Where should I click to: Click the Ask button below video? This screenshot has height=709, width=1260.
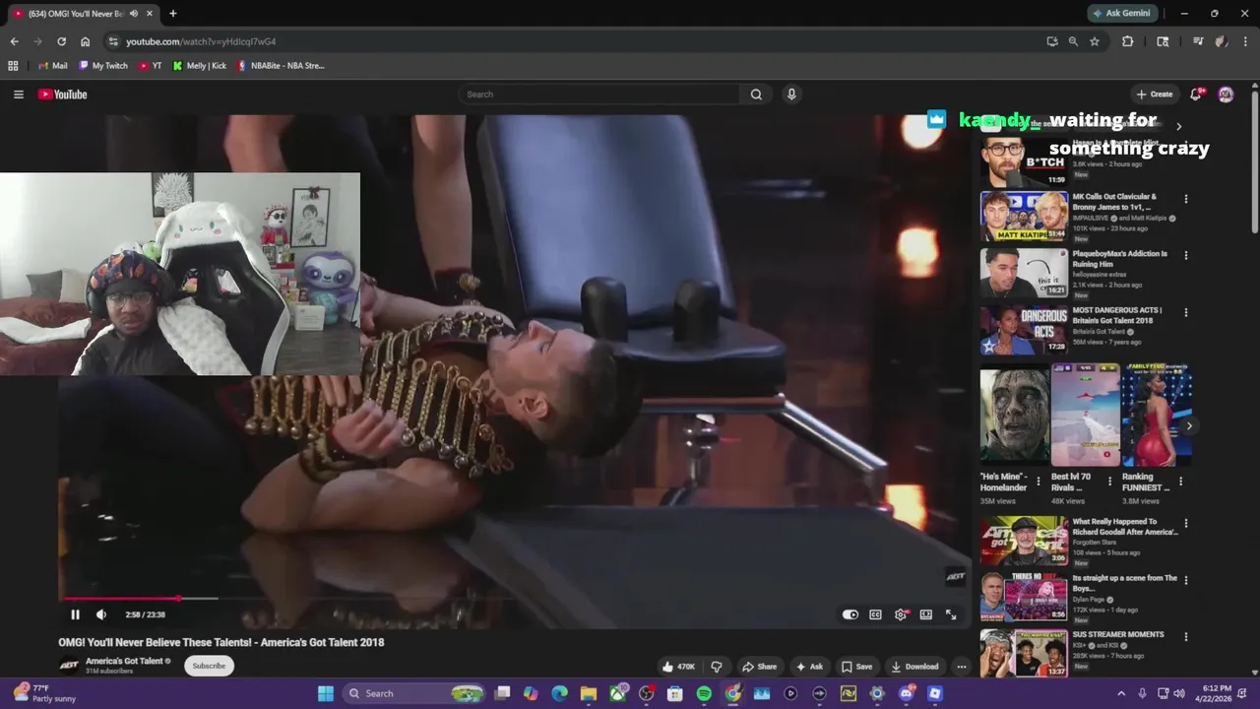(809, 667)
